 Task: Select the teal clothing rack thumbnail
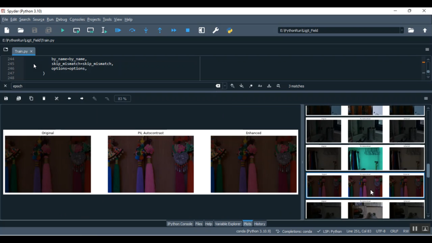tap(365, 158)
